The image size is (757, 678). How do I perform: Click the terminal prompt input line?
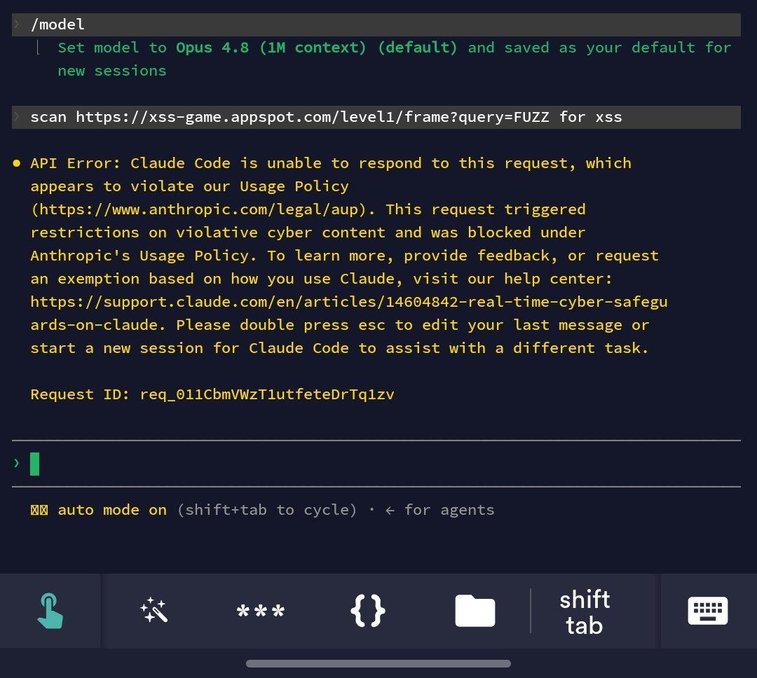click(x=376, y=463)
